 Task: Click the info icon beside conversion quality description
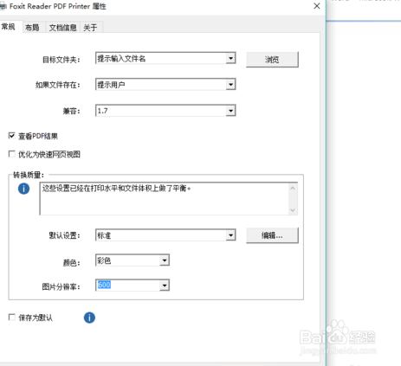[23, 189]
